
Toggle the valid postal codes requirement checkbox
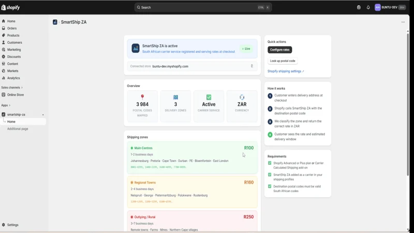[x=270, y=186]
